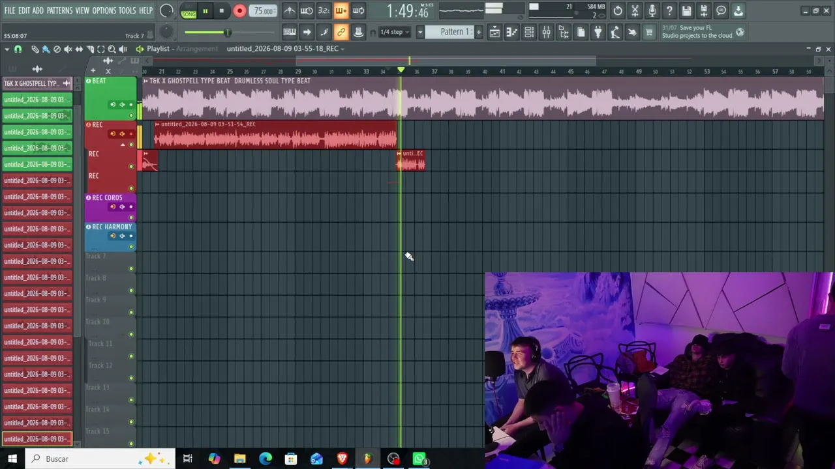Toggle the highlighted multilink to controllers icon
This screenshot has height=469, width=835.
pyautogui.click(x=341, y=32)
